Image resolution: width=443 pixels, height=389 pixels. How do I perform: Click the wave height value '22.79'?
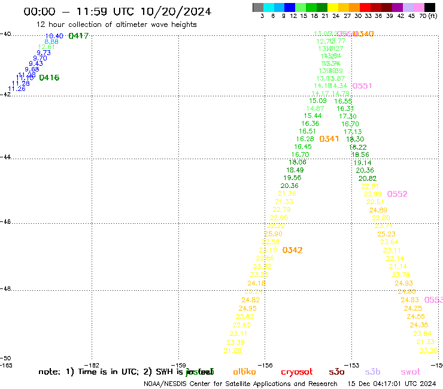(x=281, y=209)
